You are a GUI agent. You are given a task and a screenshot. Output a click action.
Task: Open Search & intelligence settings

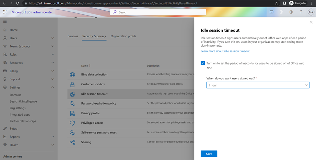pyautogui.click(x=23, y=101)
